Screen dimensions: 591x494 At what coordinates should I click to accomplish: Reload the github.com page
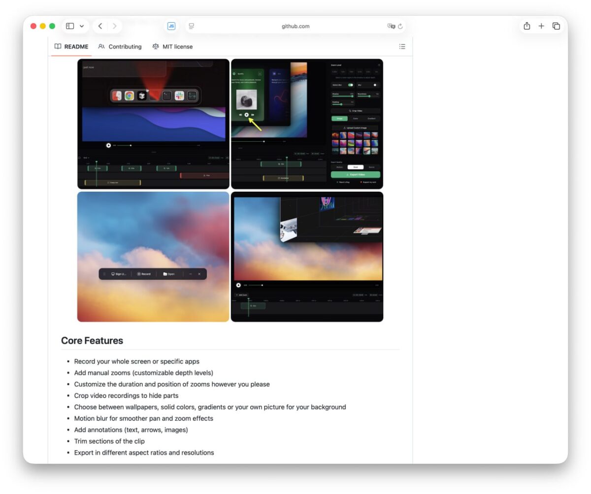pos(400,26)
